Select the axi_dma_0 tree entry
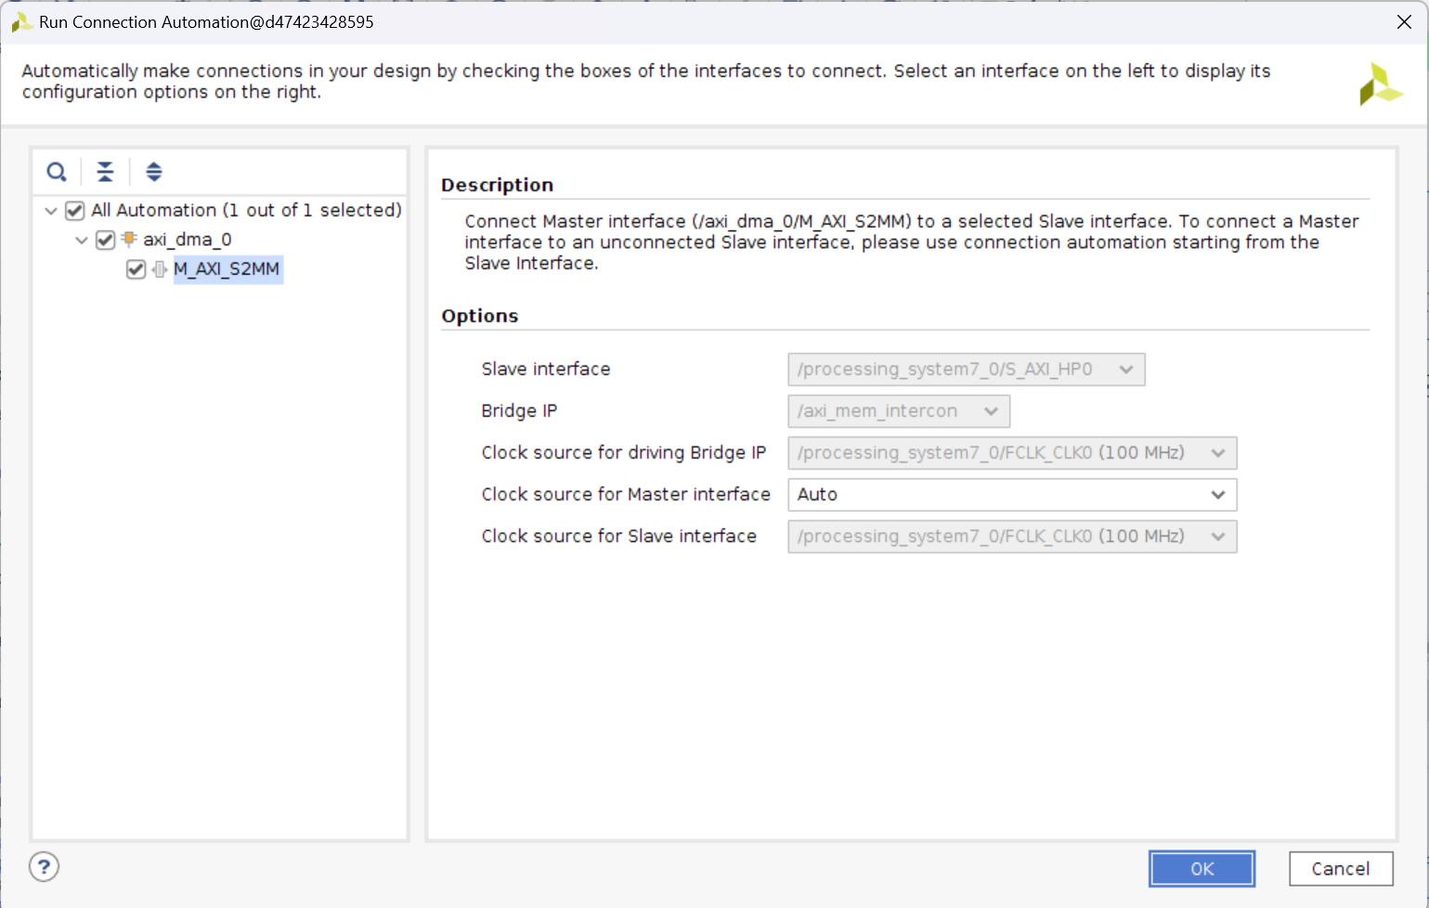This screenshot has height=908, width=1429. click(x=188, y=240)
